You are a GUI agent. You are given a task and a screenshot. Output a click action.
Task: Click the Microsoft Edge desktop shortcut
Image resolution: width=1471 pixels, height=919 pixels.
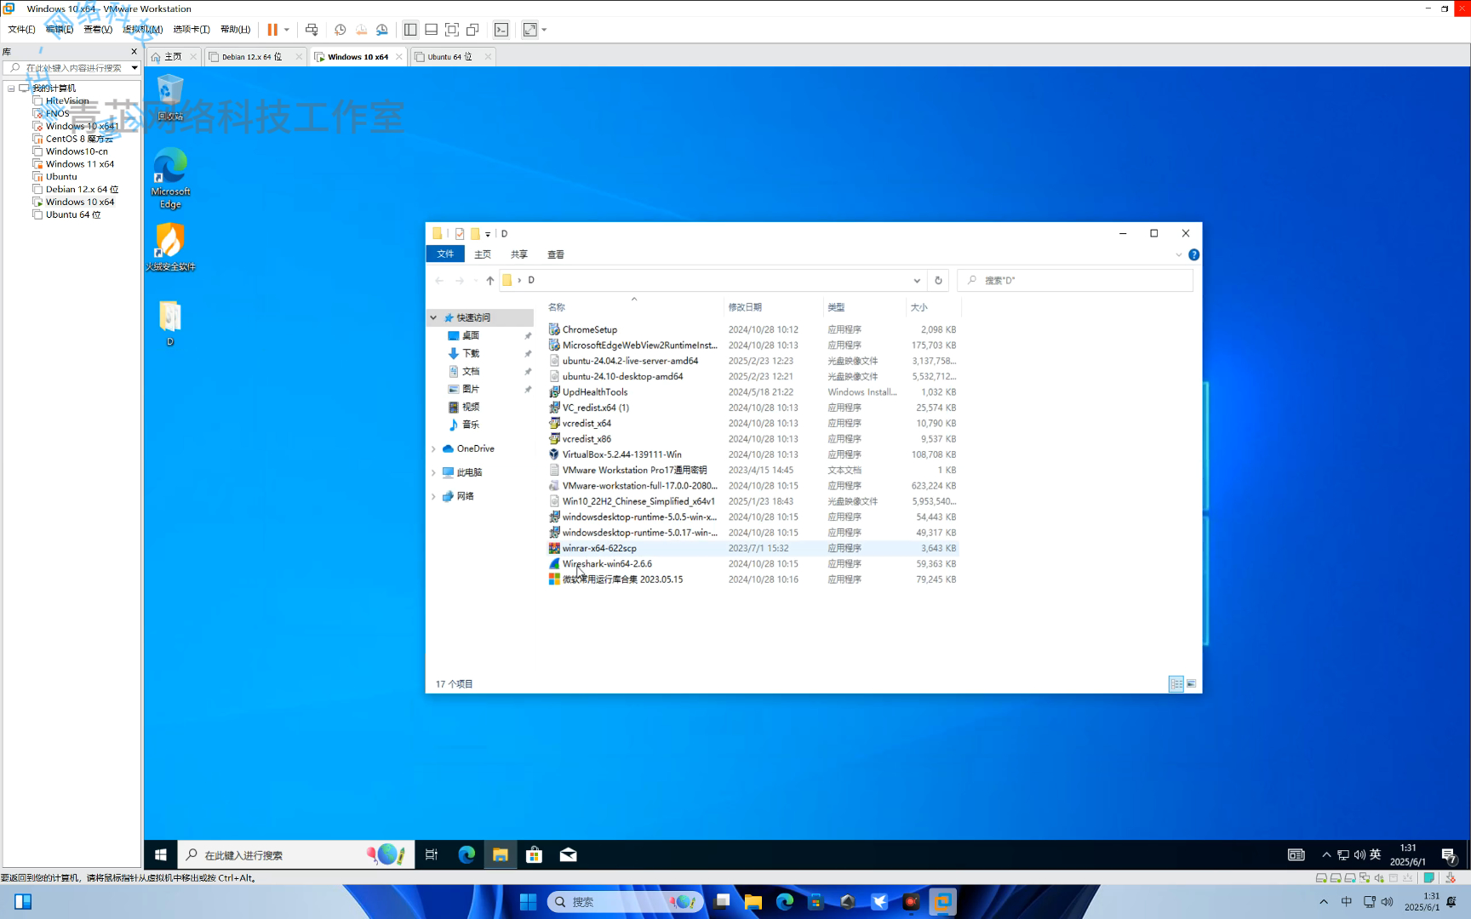170,178
